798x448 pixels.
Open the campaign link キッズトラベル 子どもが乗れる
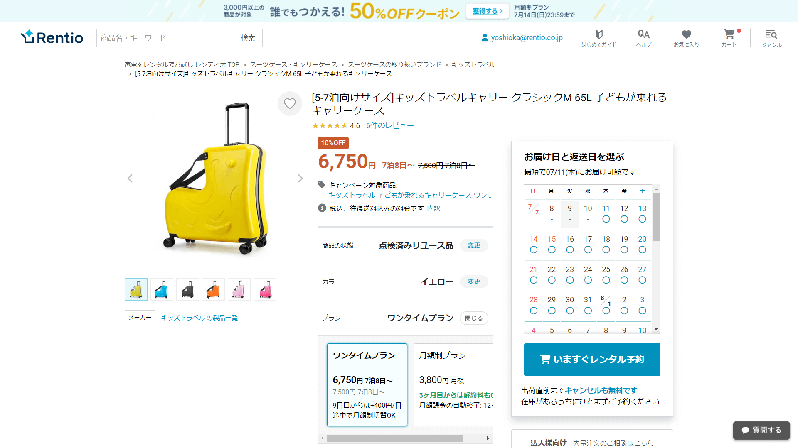pos(410,195)
